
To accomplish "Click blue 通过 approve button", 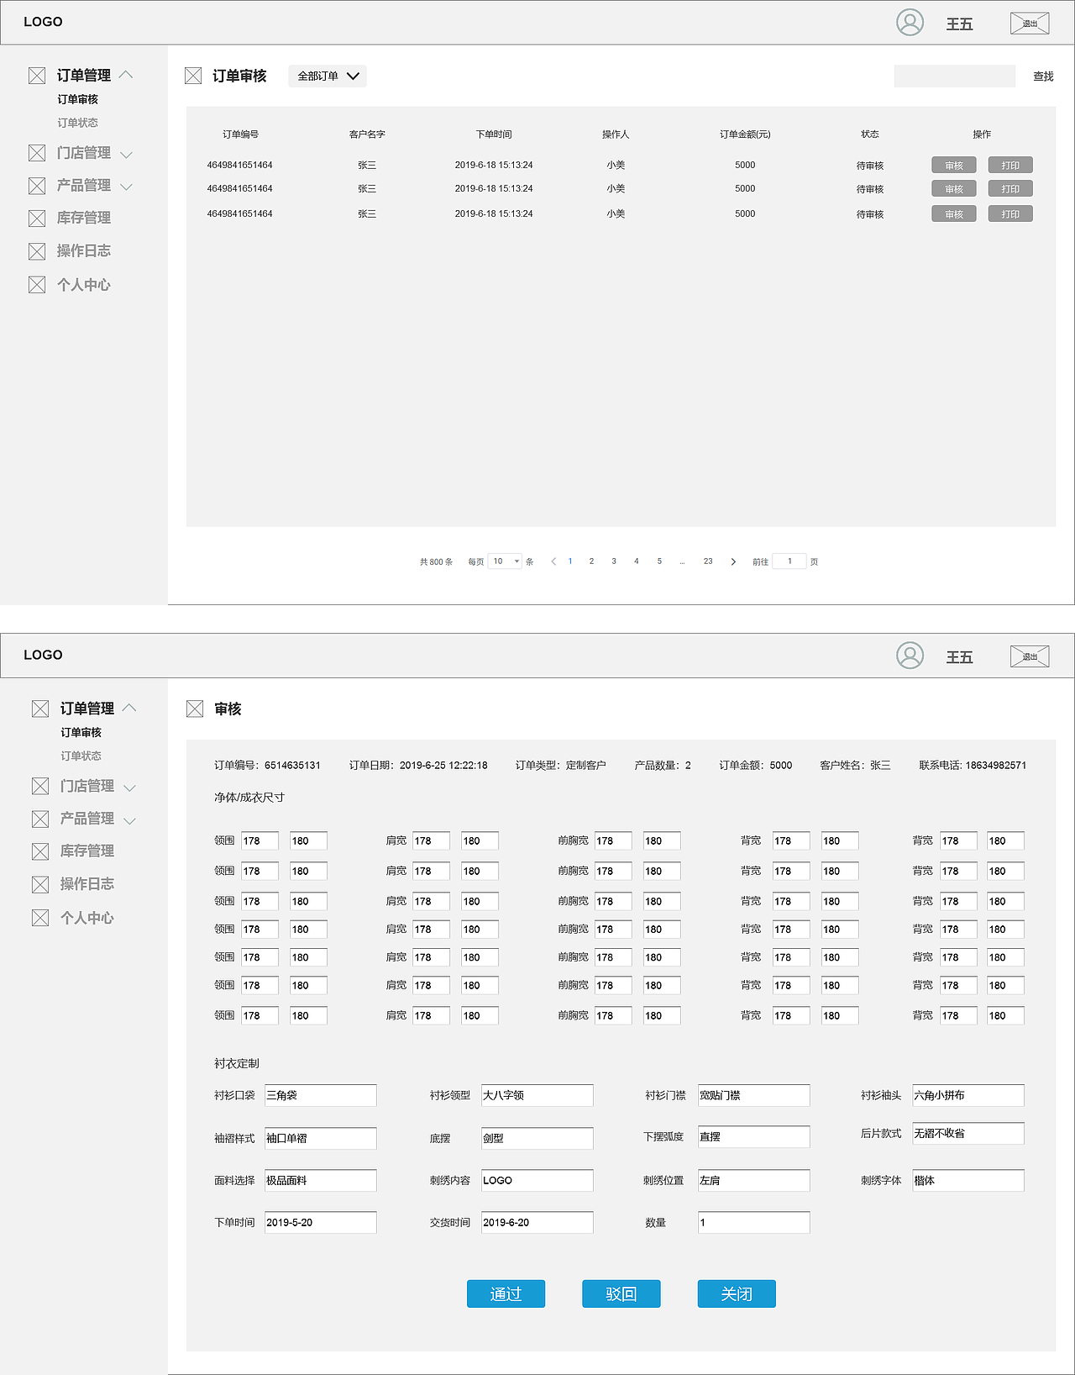I will [x=506, y=1293].
